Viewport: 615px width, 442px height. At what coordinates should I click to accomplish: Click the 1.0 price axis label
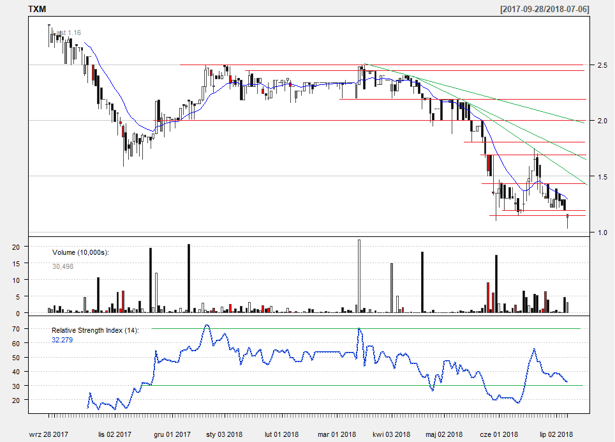(602, 232)
